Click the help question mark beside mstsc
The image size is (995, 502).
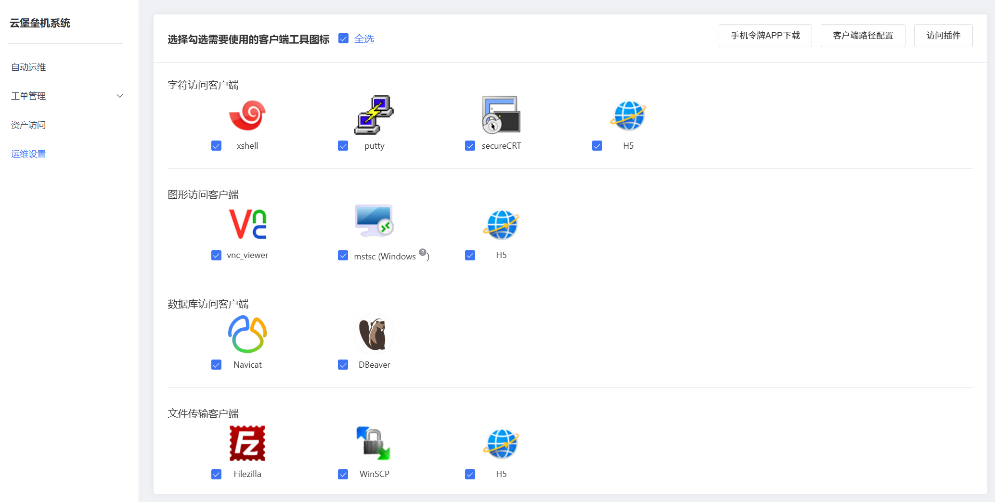[423, 252]
